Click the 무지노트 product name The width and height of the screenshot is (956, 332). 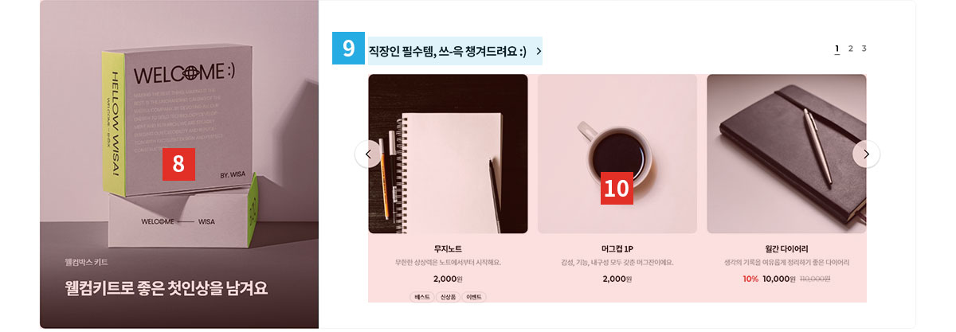pyautogui.click(x=448, y=248)
